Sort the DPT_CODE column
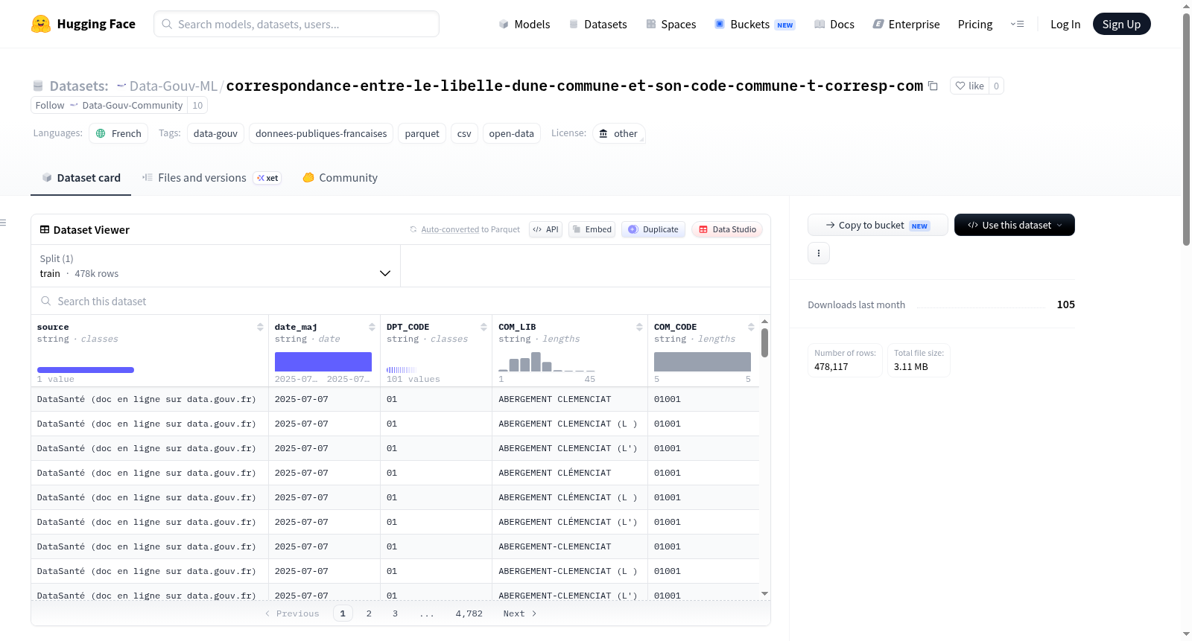The height and width of the screenshot is (641, 1192). click(x=484, y=327)
